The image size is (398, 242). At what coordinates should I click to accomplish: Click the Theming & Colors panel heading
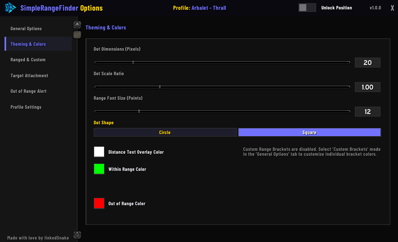click(106, 28)
